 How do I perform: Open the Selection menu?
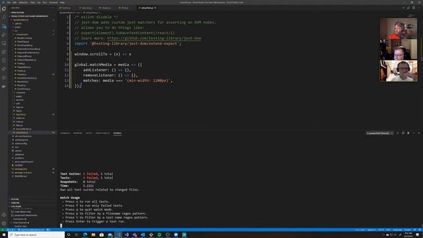point(23,3)
